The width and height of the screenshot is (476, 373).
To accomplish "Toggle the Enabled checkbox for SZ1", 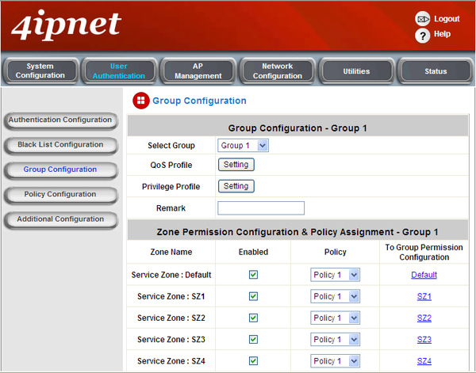I will point(253,296).
